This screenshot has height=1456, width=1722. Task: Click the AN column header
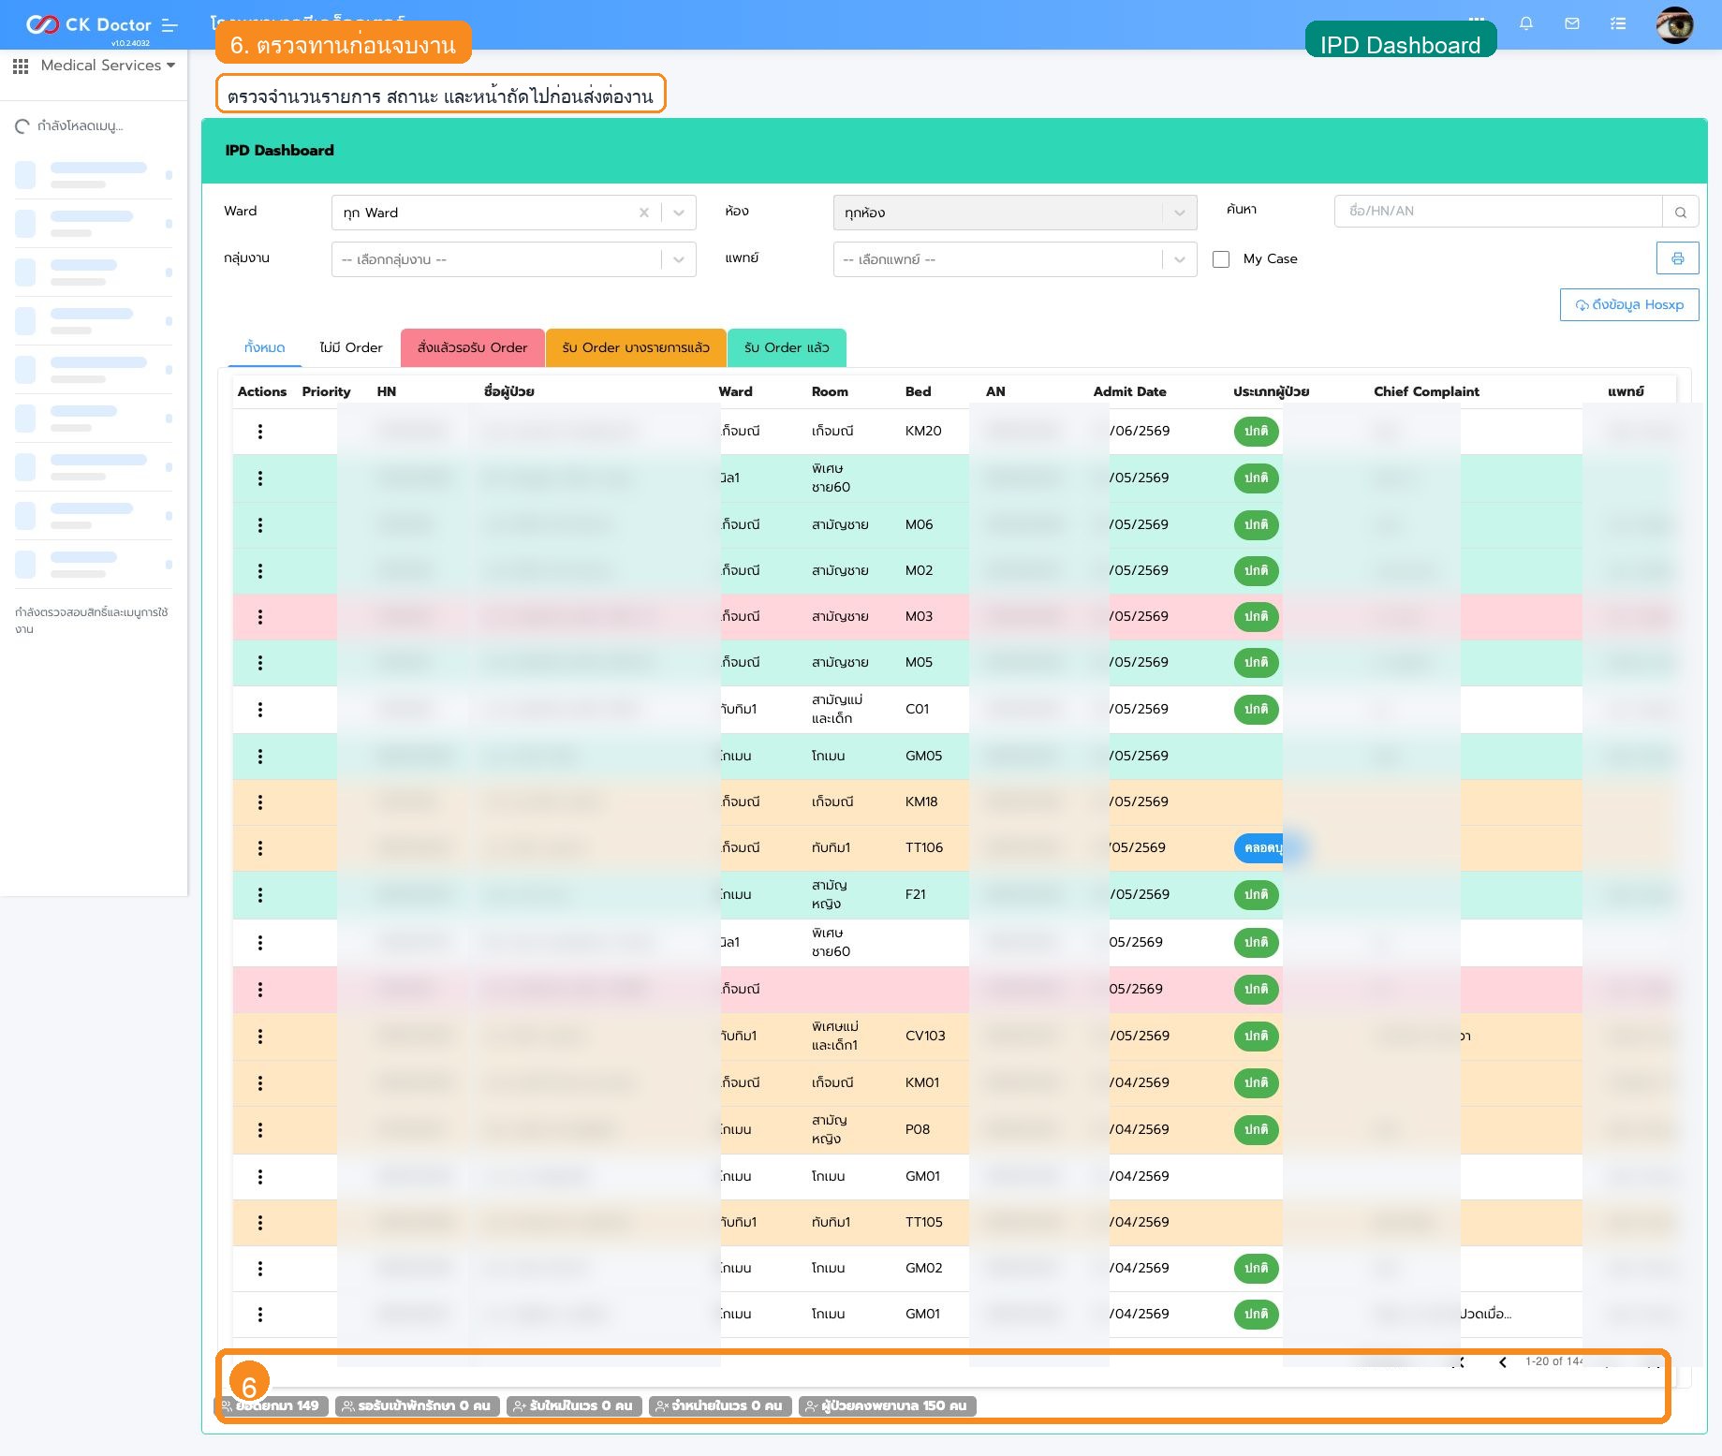point(995,391)
